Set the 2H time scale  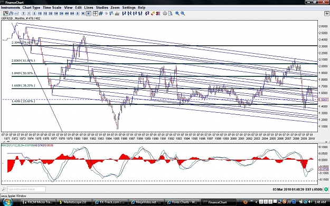pyautogui.click(x=61, y=14)
